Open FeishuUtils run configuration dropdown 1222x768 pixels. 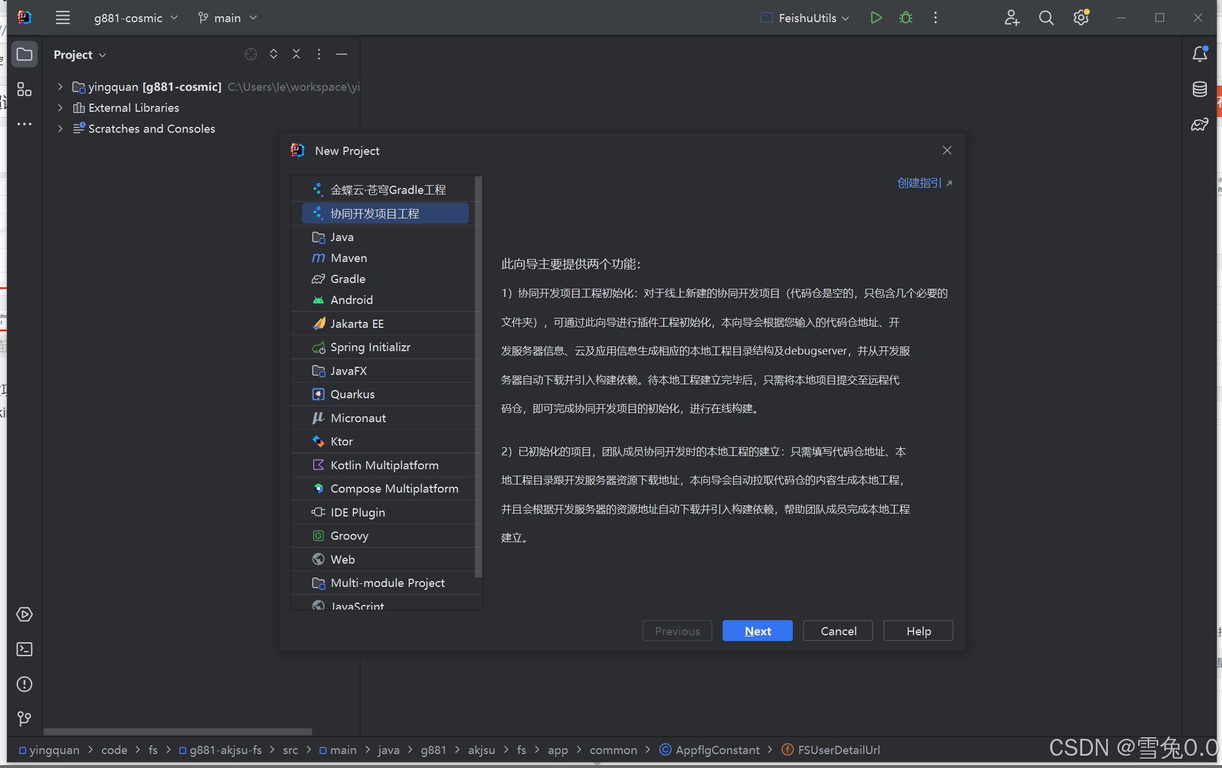(x=805, y=18)
